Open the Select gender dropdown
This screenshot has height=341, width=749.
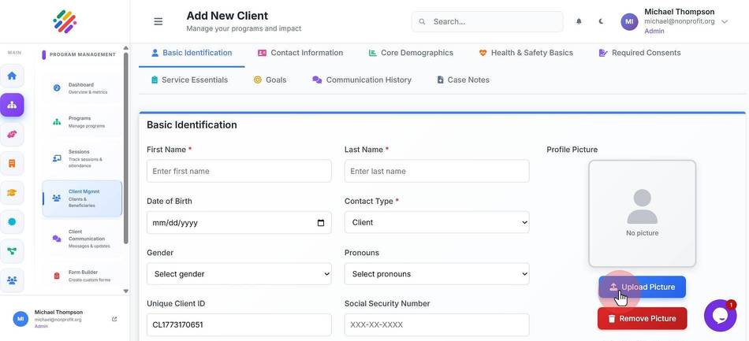(239, 274)
